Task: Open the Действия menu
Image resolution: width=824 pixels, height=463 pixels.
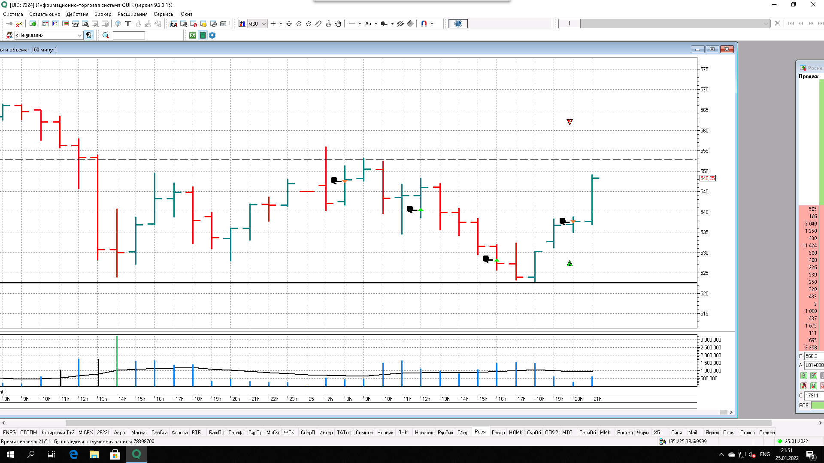Action: [x=77, y=14]
